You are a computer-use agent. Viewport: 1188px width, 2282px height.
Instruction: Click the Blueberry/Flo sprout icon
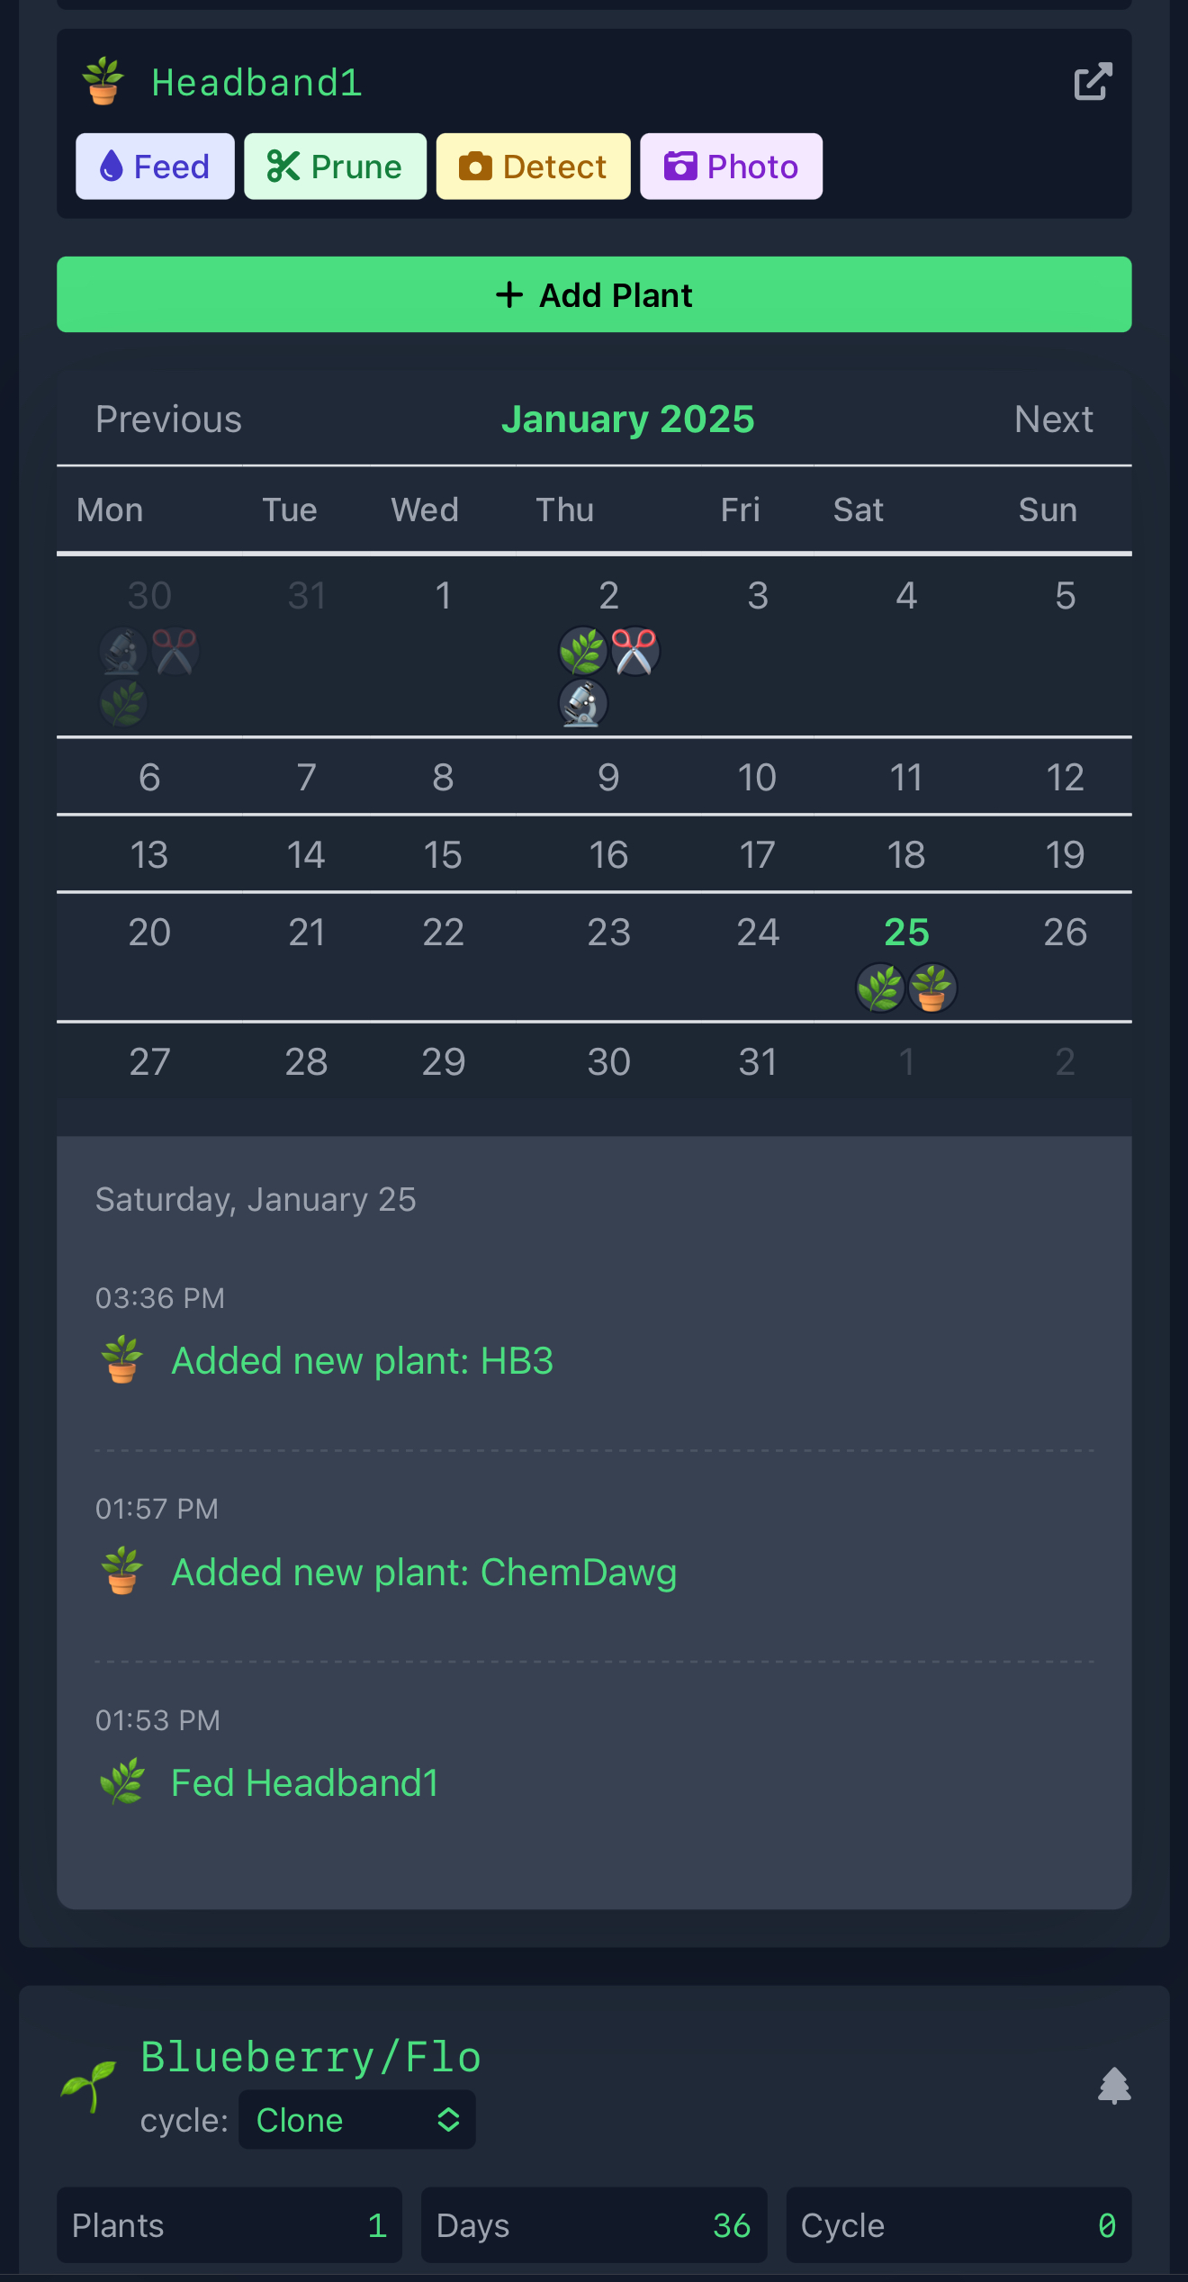(88, 2085)
